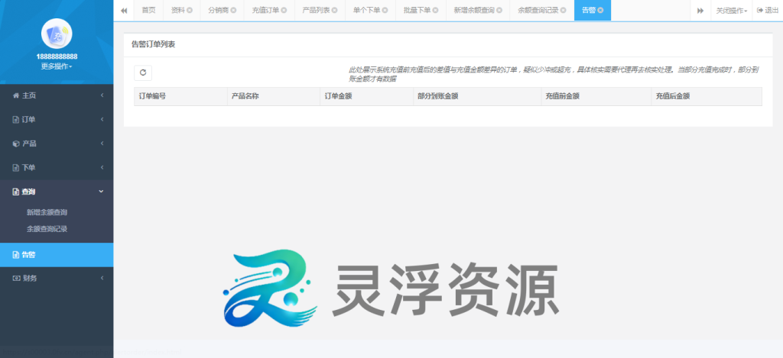Switch to the 新增余额查询 tab
Viewport: 783px width, 358px height.
[x=474, y=11]
